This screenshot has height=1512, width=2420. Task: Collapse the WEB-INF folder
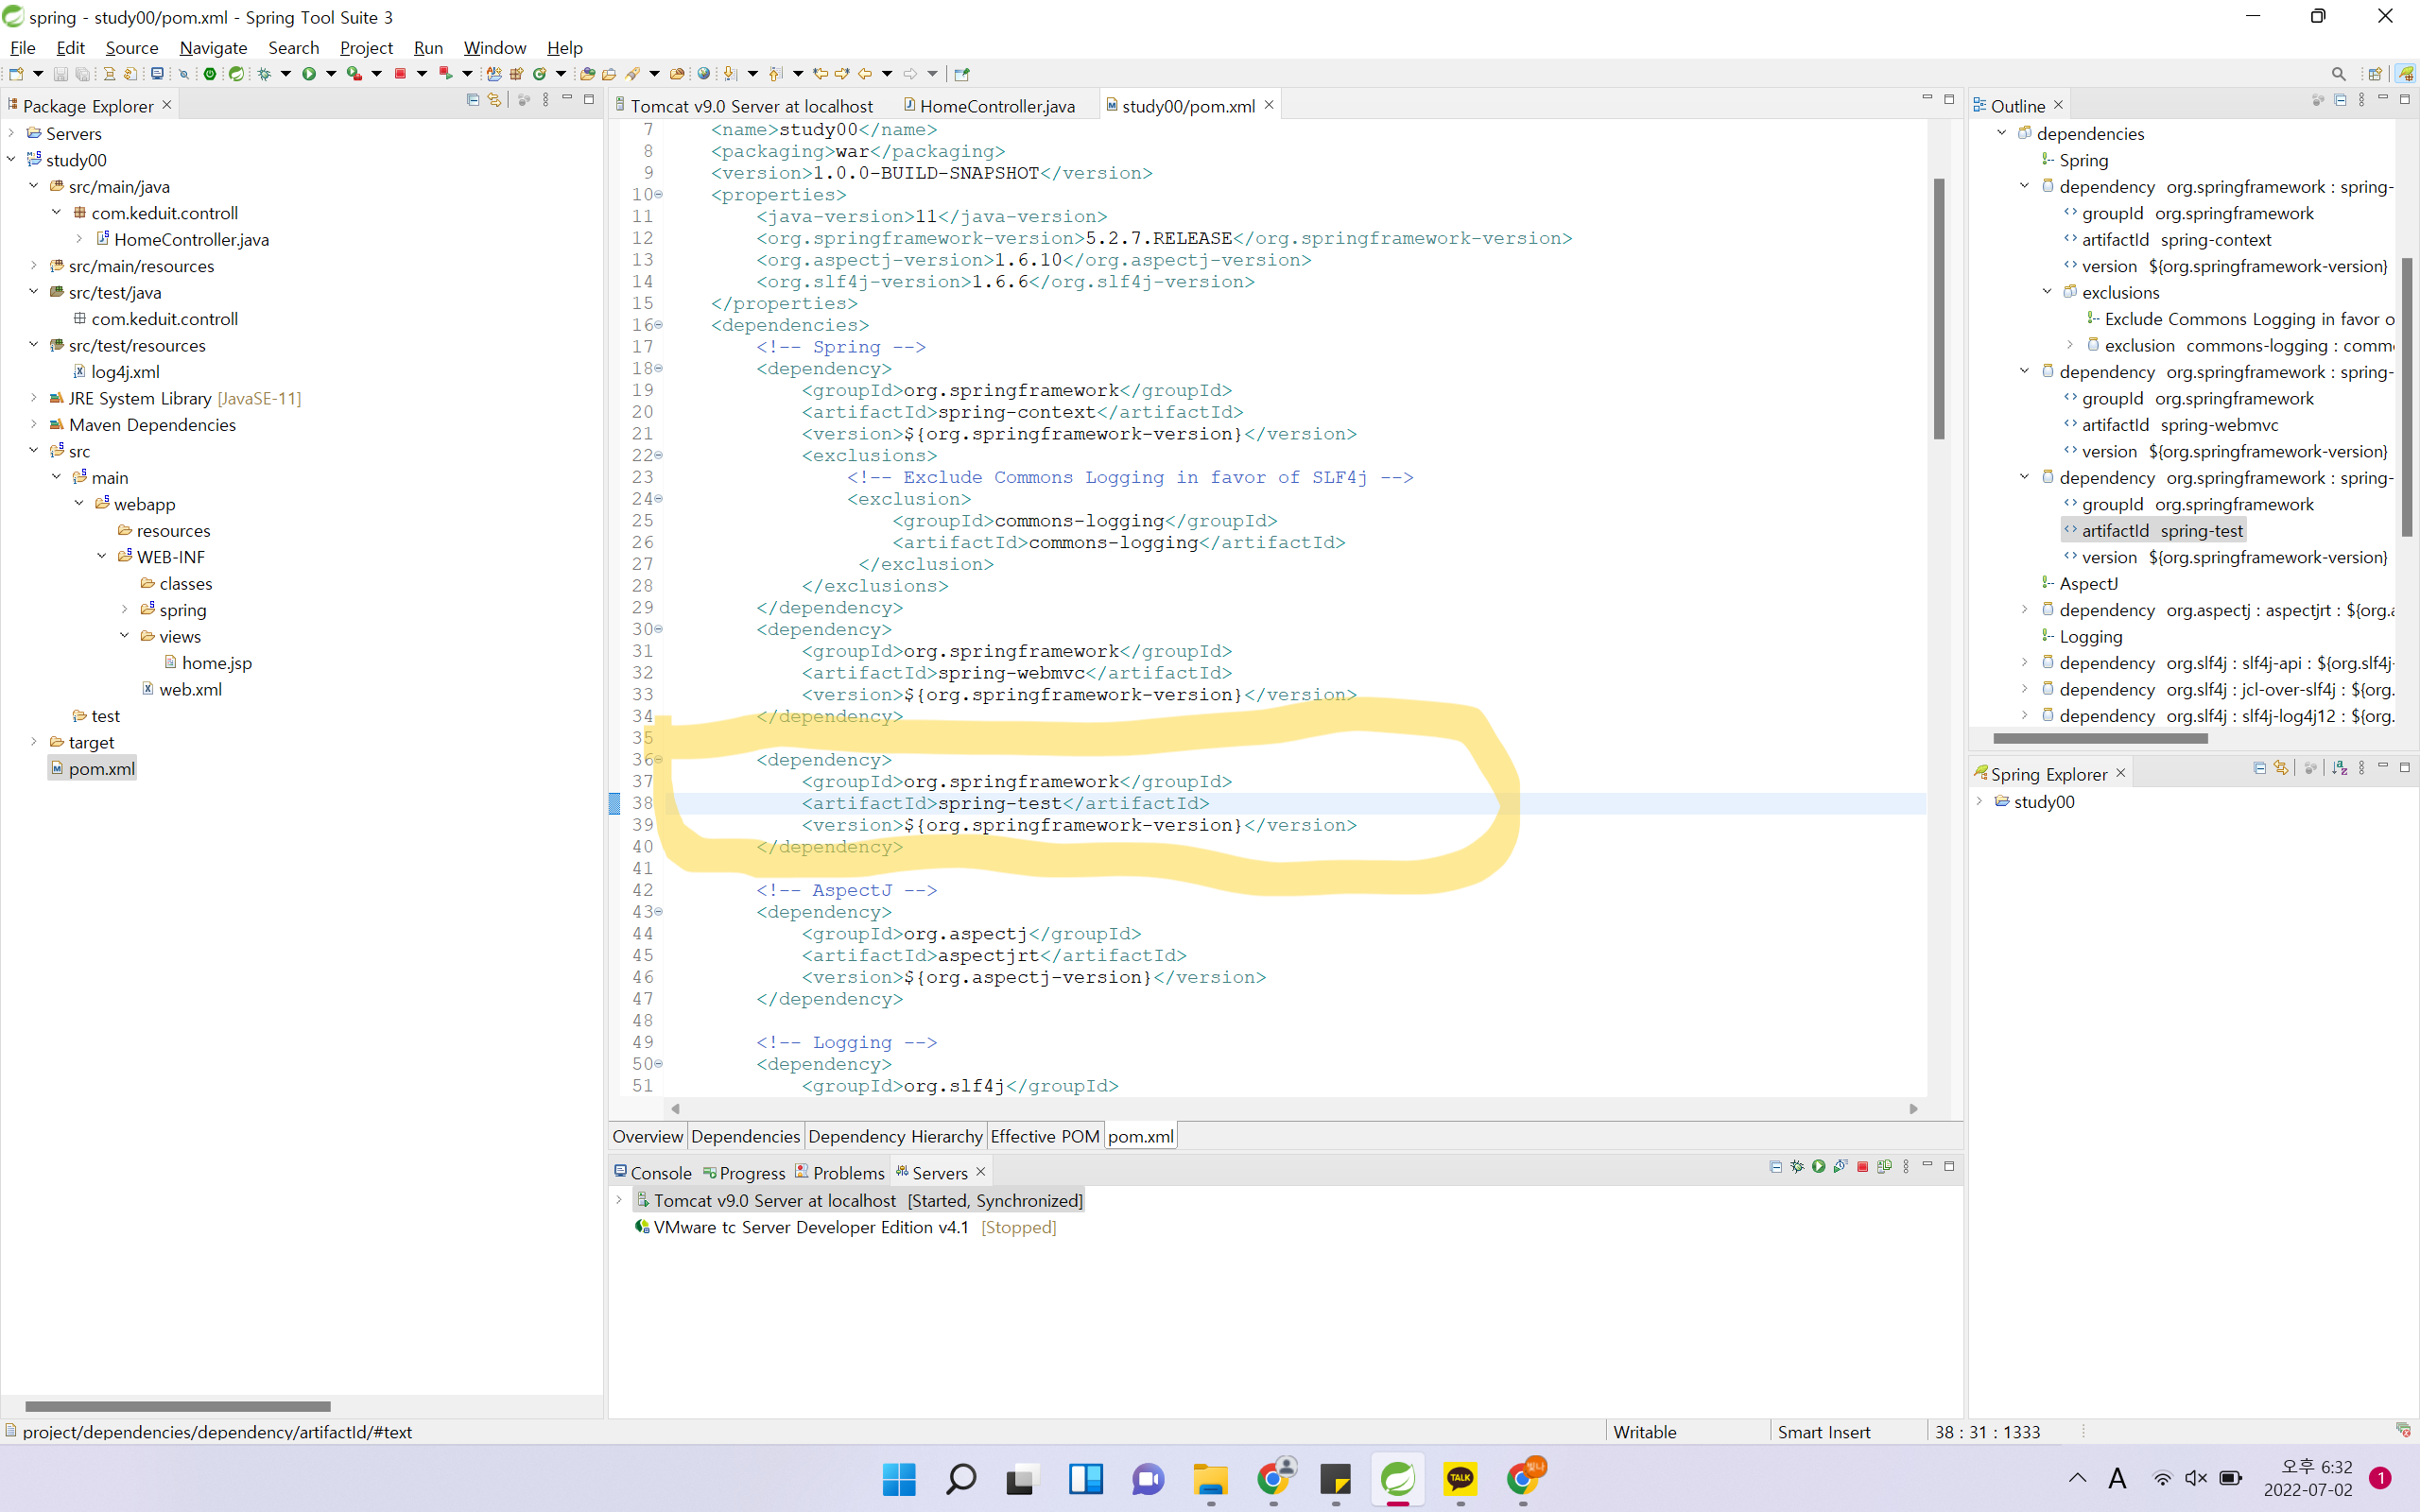[102, 556]
